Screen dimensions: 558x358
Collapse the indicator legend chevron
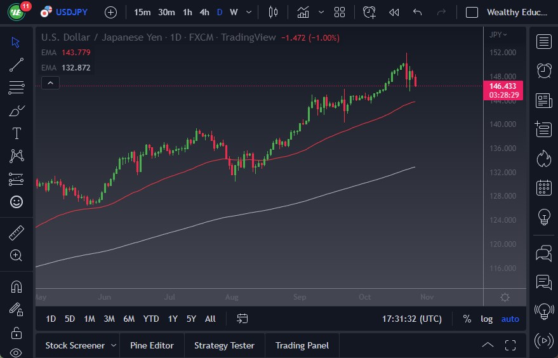tap(50, 83)
